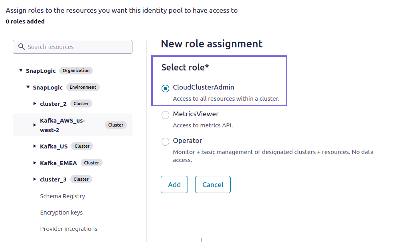
Task: Expand the Kafka_EMEA cluster node
Action: click(x=35, y=162)
